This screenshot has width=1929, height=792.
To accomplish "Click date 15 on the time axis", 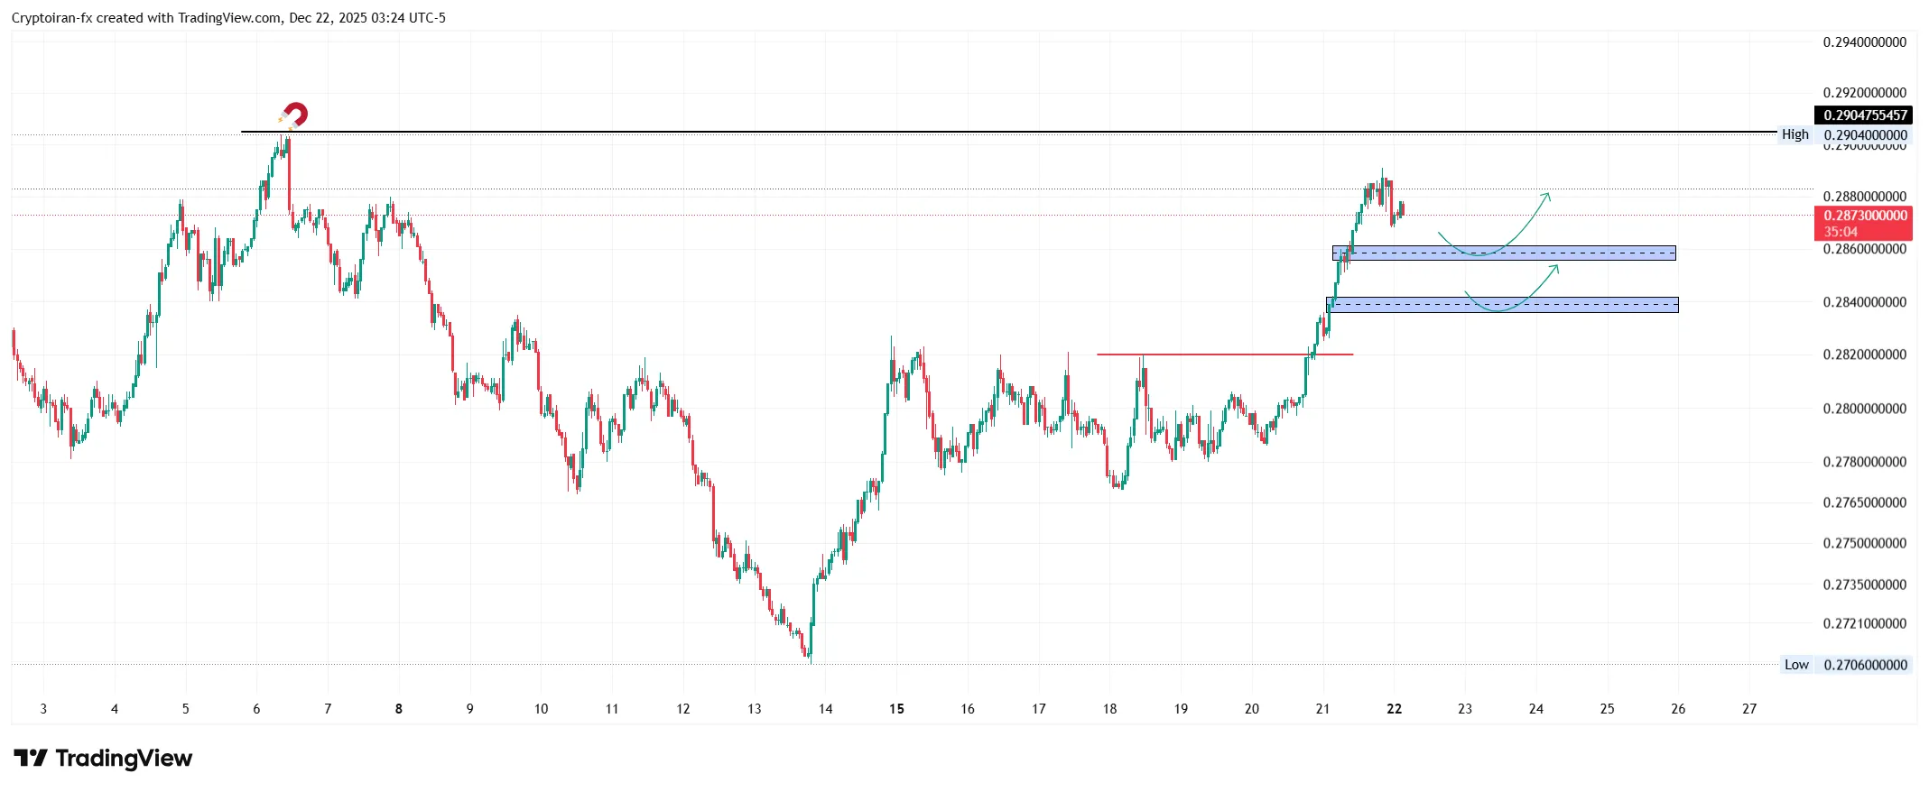I will (x=896, y=709).
